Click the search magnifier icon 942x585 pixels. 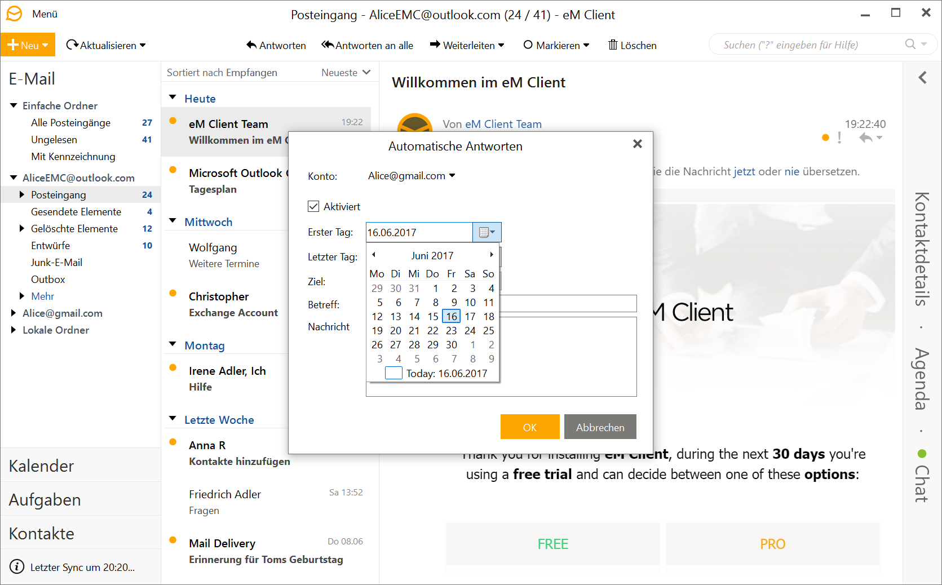click(910, 44)
